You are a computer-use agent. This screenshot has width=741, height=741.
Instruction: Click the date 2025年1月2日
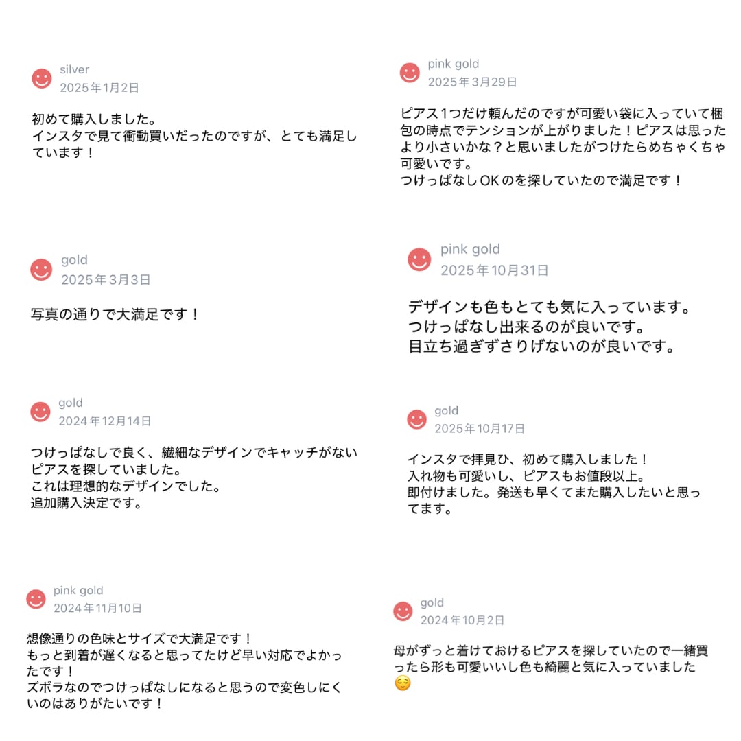tap(99, 88)
